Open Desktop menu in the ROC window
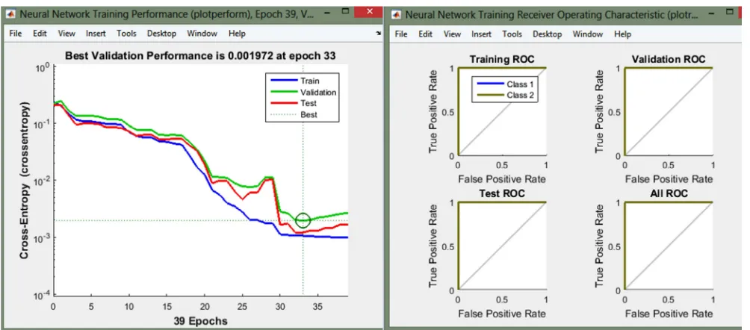This screenshot has height=330, width=750. click(548, 34)
